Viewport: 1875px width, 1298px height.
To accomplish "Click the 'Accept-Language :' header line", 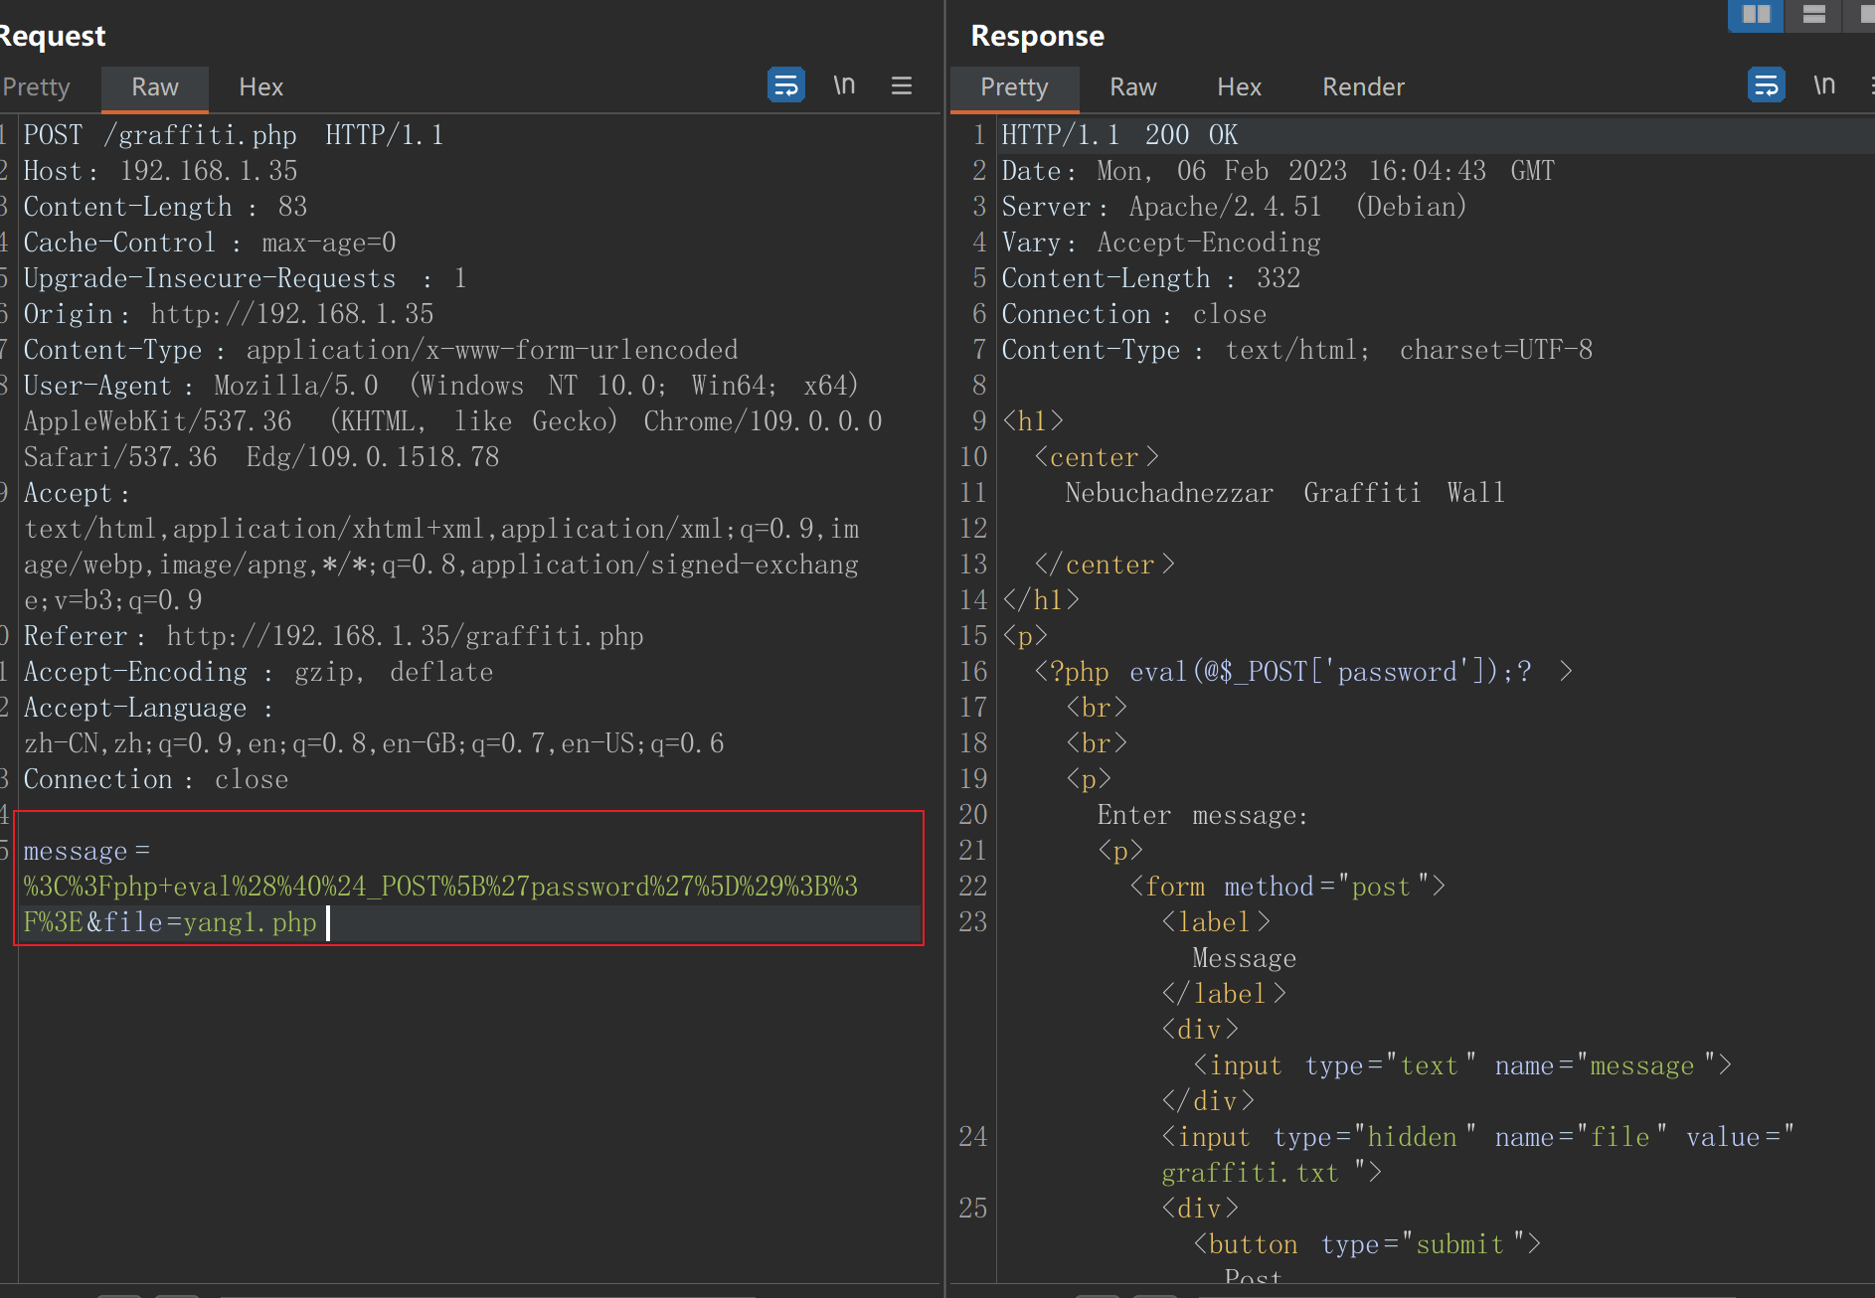I will 148,708.
